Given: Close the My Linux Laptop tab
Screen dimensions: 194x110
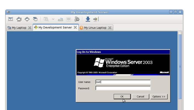Looking at the screenshot, I should coord(110,28).
